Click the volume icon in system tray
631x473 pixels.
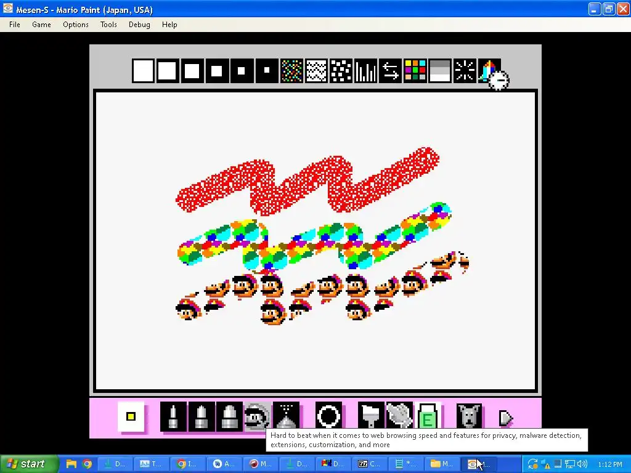pyautogui.click(x=582, y=464)
